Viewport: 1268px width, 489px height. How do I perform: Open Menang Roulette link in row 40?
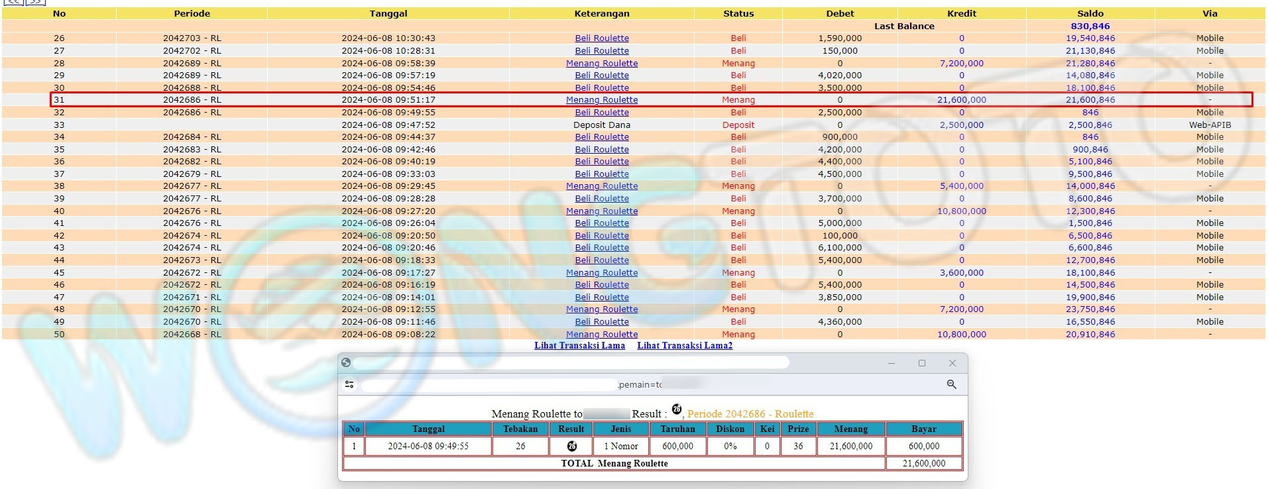pyautogui.click(x=601, y=211)
